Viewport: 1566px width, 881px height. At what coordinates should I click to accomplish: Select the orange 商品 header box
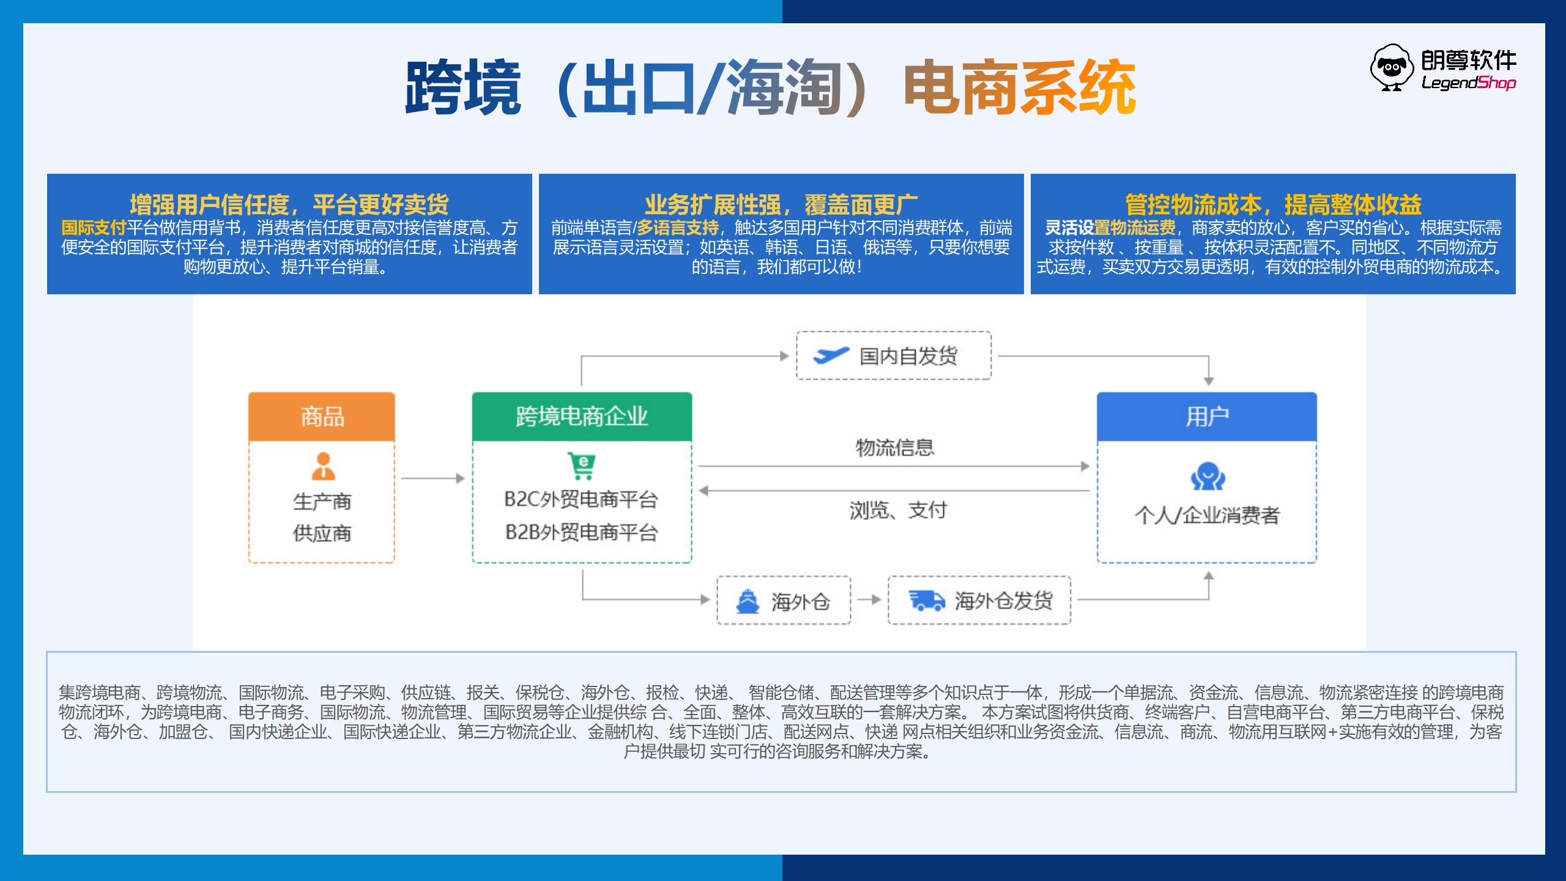[x=322, y=417]
